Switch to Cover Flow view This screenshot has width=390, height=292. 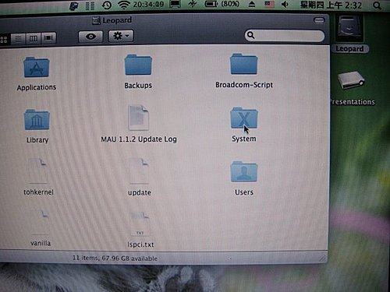pyautogui.click(x=48, y=38)
